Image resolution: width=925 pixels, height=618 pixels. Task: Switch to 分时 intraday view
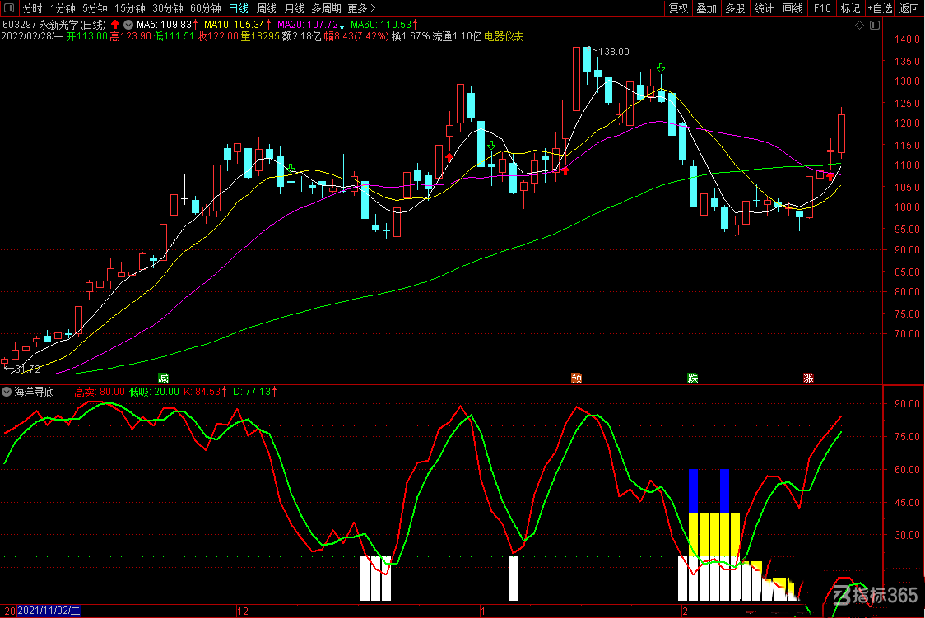pos(33,8)
